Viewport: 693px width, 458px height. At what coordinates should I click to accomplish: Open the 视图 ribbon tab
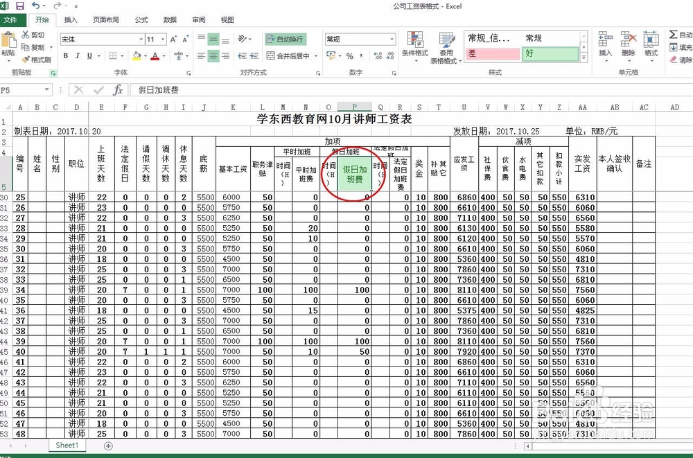tap(226, 19)
